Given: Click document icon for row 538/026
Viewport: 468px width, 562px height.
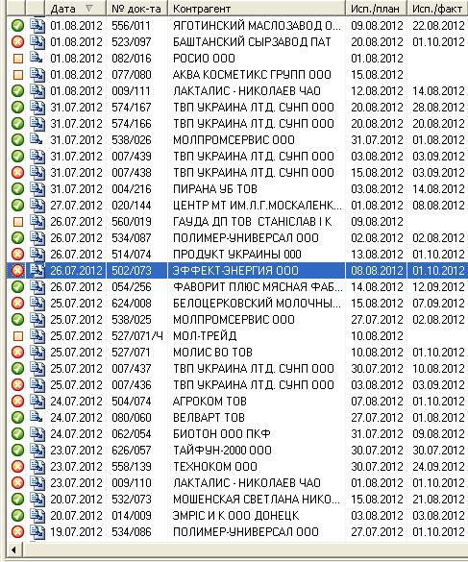Looking at the screenshot, I should pos(37,139).
